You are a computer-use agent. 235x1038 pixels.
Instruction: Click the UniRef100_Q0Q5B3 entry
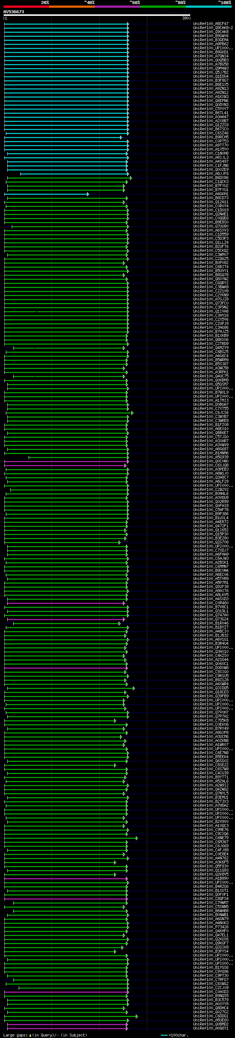click(211, 60)
